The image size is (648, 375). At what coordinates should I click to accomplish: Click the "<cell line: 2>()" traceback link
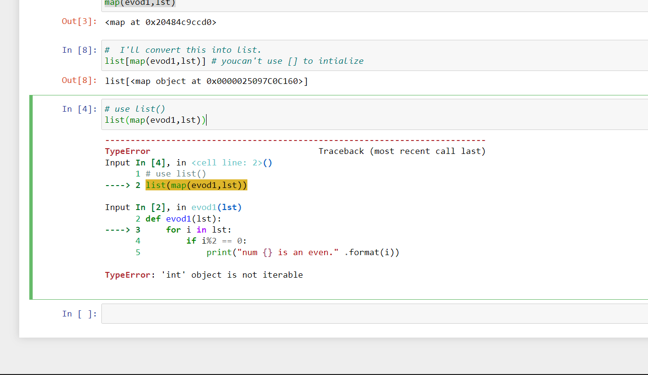tap(230, 163)
